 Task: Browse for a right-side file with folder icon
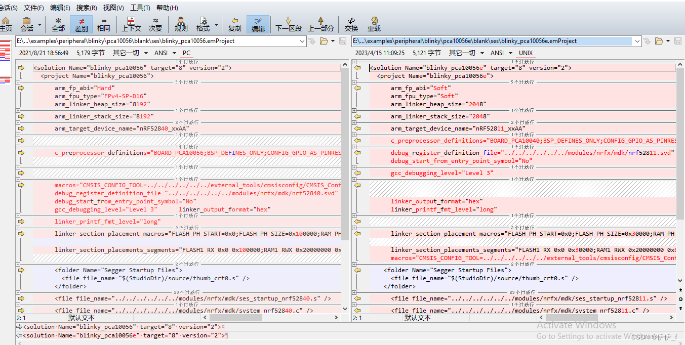click(x=659, y=41)
